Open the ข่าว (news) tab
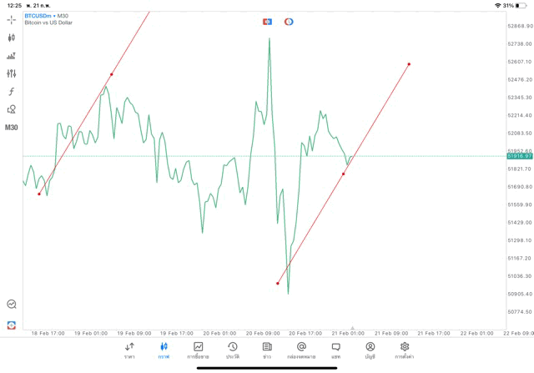This screenshot has height=373, width=534. click(x=267, y=350)
